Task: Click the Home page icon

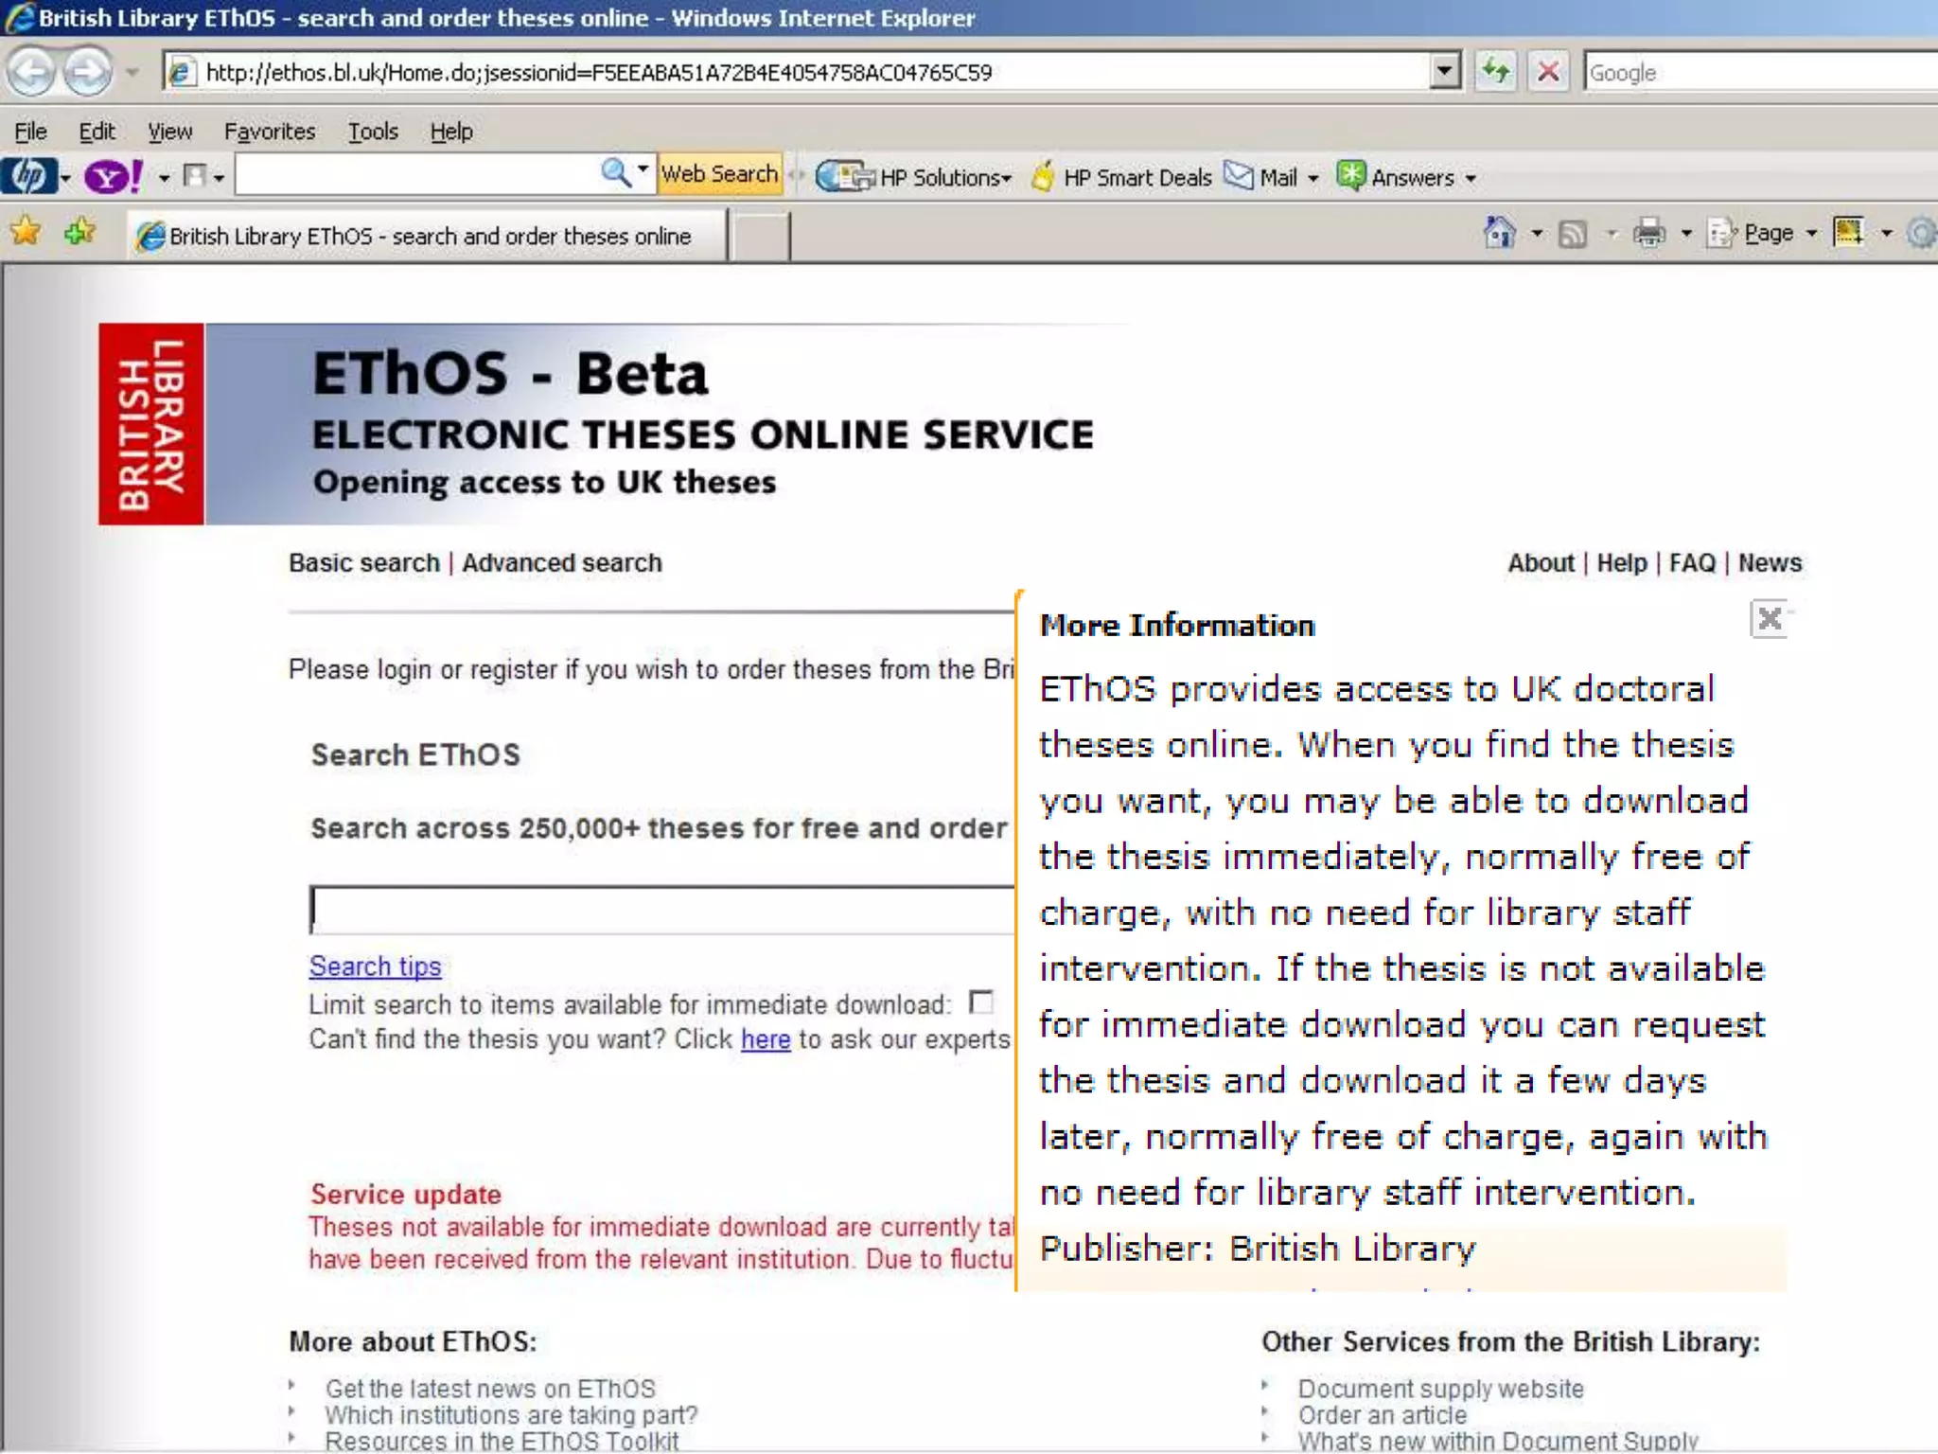Action: pyautogui.click(x=1499, y=233)
